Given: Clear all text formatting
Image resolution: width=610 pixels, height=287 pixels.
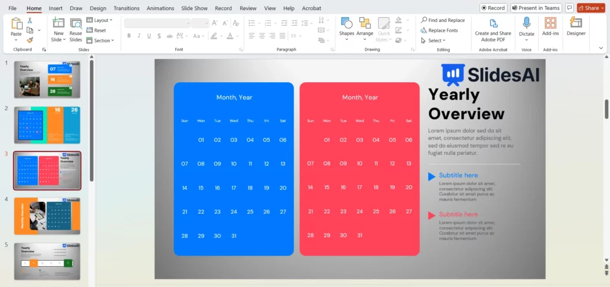Looking at the screenshot, I should [235, 23].
